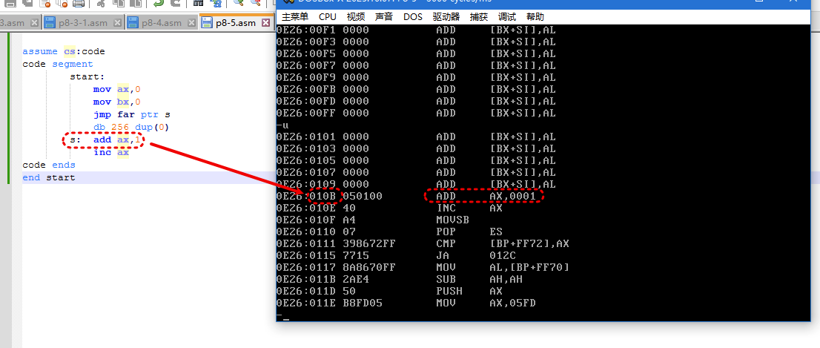Click the grey Redo arrow icon

point(176,3)
